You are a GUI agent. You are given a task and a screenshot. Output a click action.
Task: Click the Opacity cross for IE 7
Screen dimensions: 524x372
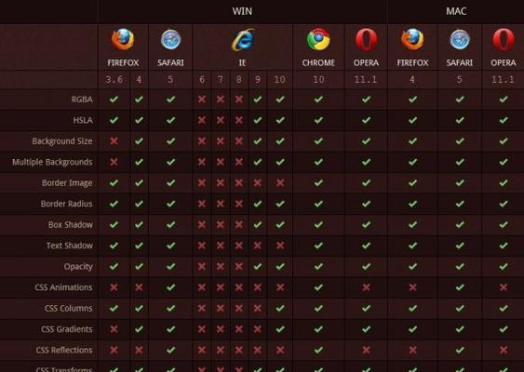[x=221, y=267]
